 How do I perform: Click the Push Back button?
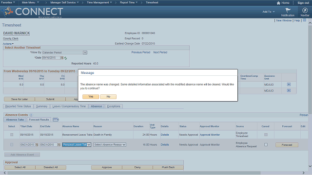tap(168, 167)
